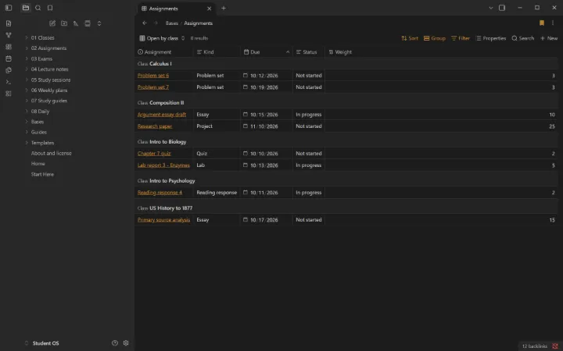The image size is (563, 351).
Task: Open the more options three-dot menu
Action: point(553,23)
